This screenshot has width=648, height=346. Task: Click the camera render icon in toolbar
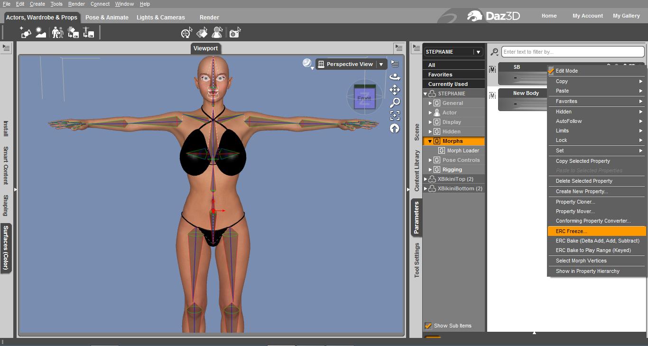click(235, 32)
